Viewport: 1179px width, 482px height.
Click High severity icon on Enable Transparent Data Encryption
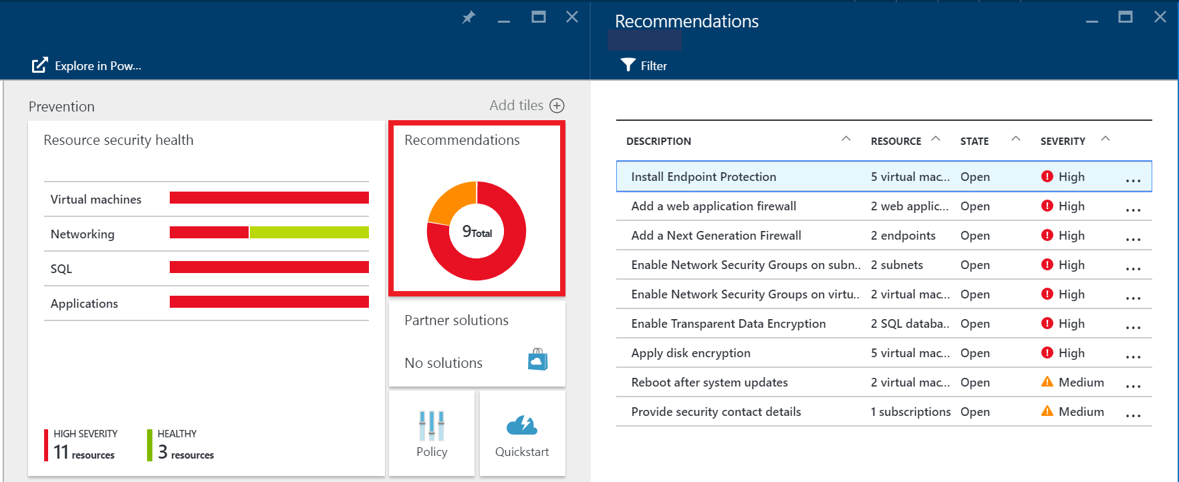(x=1047, y=323)
